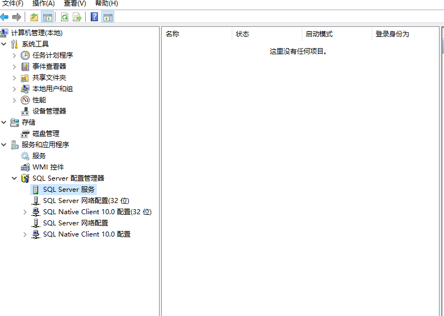Click the 事件查看器 icon
Viewport: 444px width, 316px height.
[x=25, y=67]
